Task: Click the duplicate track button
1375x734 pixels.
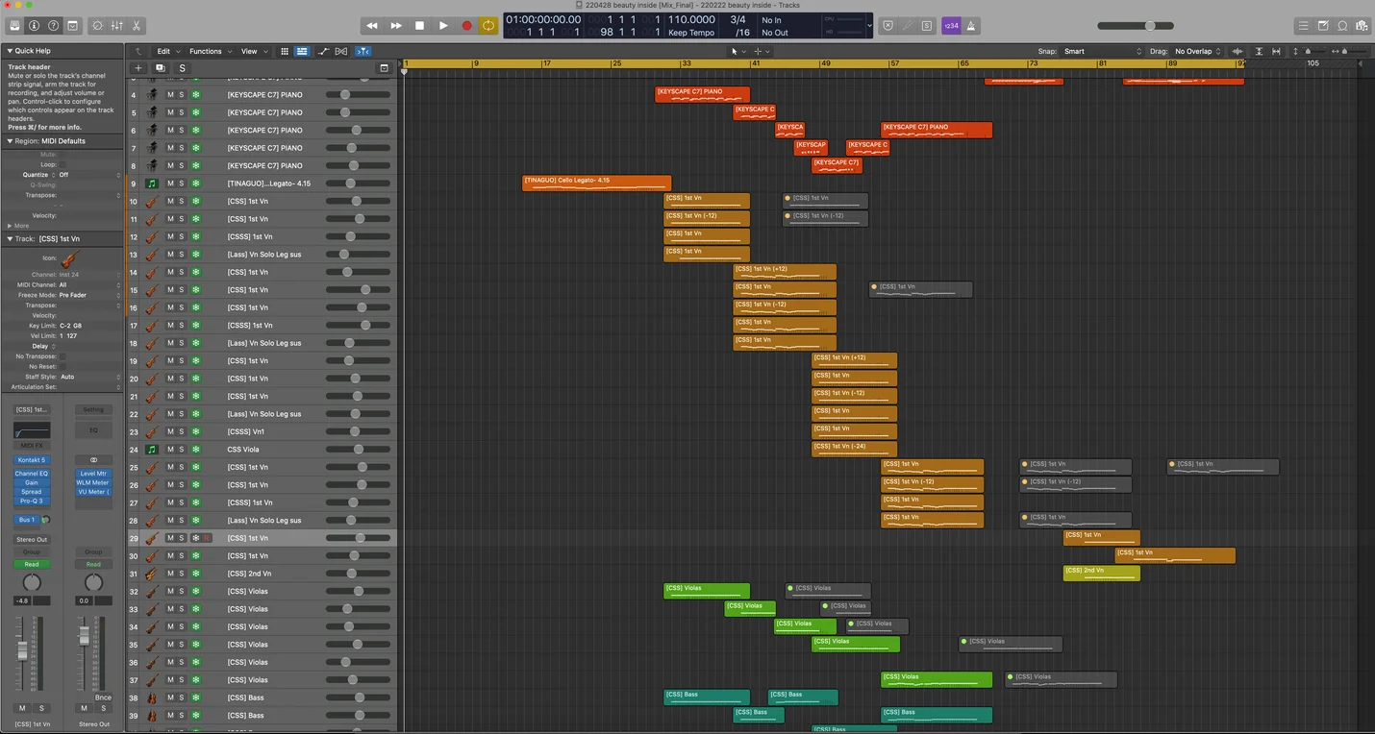Action: [x=160, y=68]
